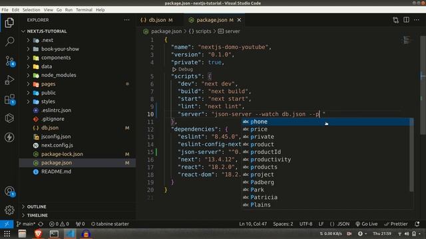Open the Search view in activity bar
The width and height of the screenshot is (426, 239).
coord(9,42)
